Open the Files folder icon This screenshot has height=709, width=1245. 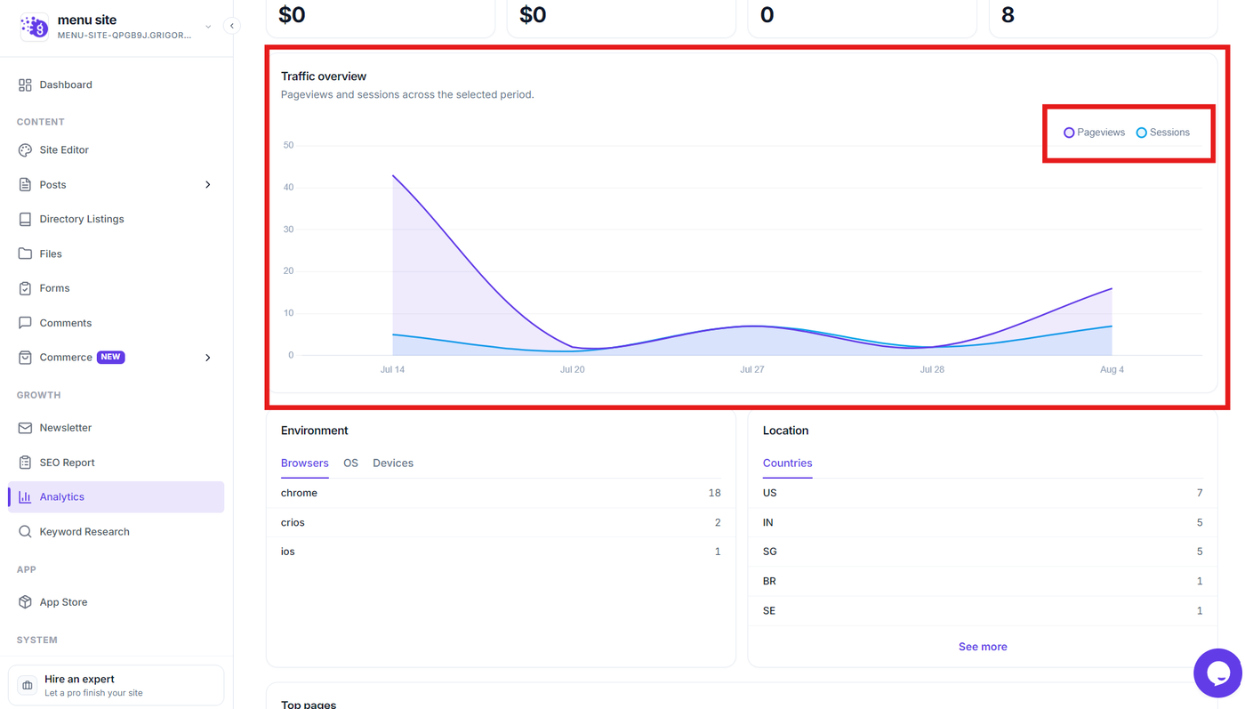pyautogui.click(x=25, y=254)
